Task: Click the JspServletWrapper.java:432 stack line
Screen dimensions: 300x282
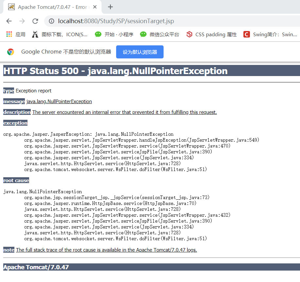Action: [127, 215]
